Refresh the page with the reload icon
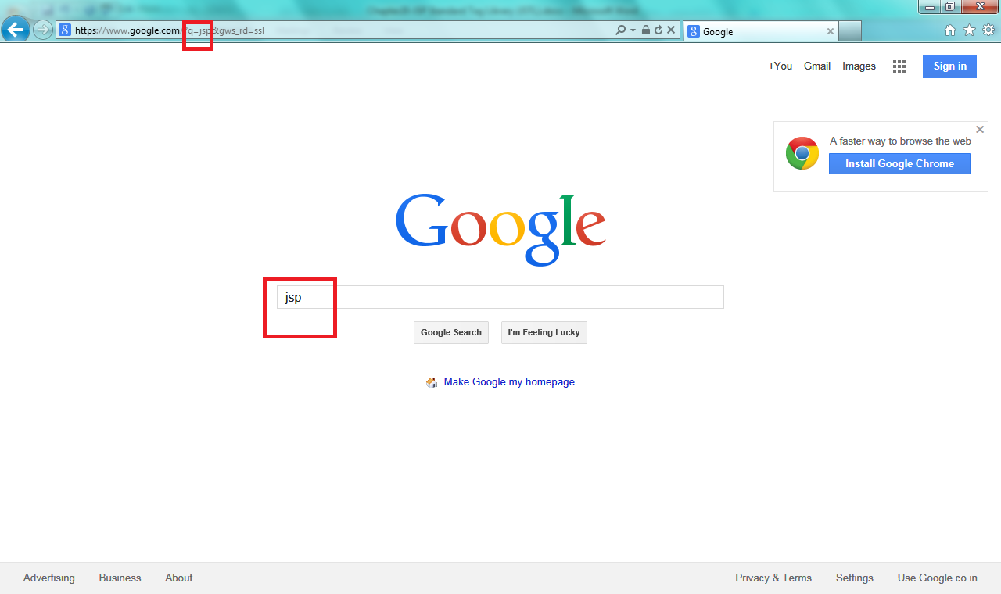Image resolution: width=1001 pixels, height=594 pixels. pyautogui.click(x=658, y=30)
